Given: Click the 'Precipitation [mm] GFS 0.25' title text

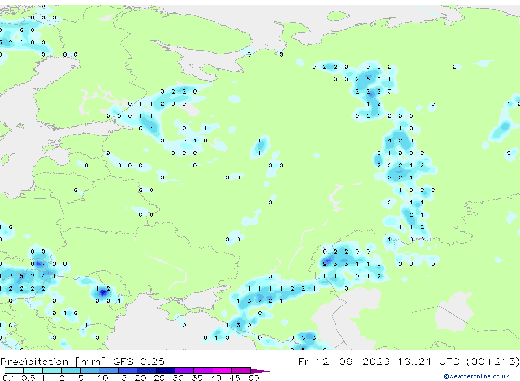Looking at the screenshot, I should (x=82, y=361).
